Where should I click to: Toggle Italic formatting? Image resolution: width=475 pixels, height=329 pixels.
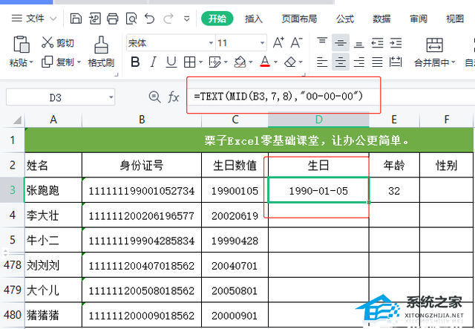(x=154, y=62)
